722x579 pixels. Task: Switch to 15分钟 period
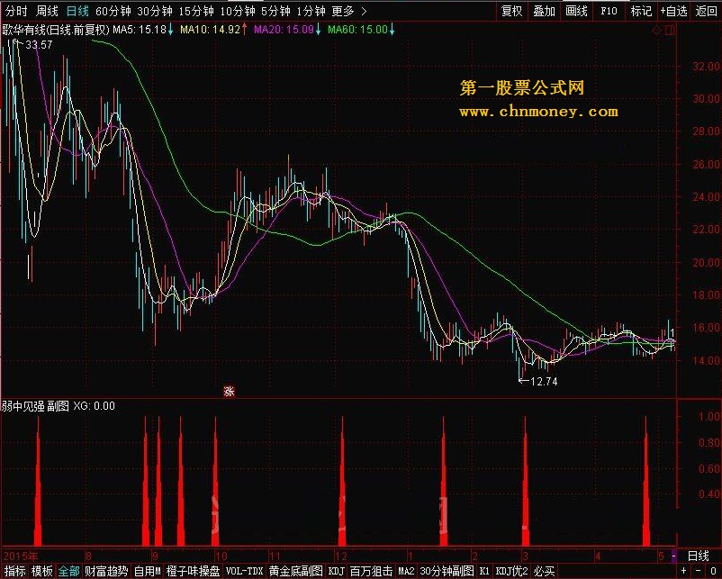(x=196, y=11)
